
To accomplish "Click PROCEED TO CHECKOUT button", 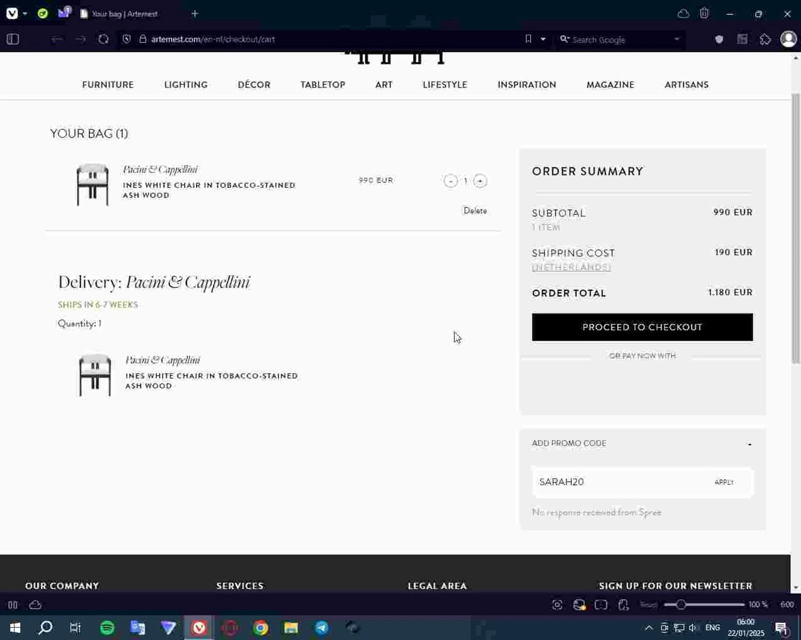I will point(642,327).
